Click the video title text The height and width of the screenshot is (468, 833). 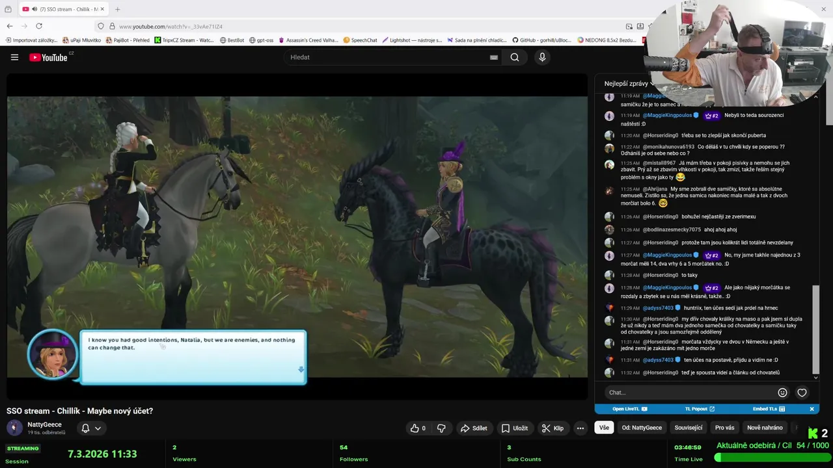point(79,411)
